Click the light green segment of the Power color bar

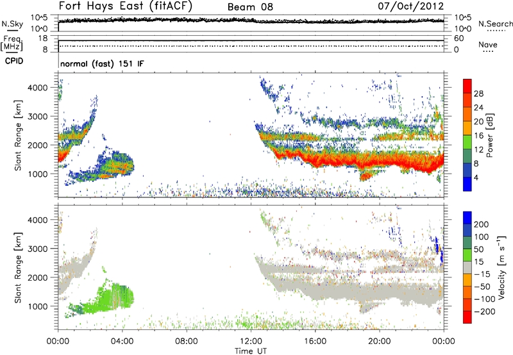(467, 142)
